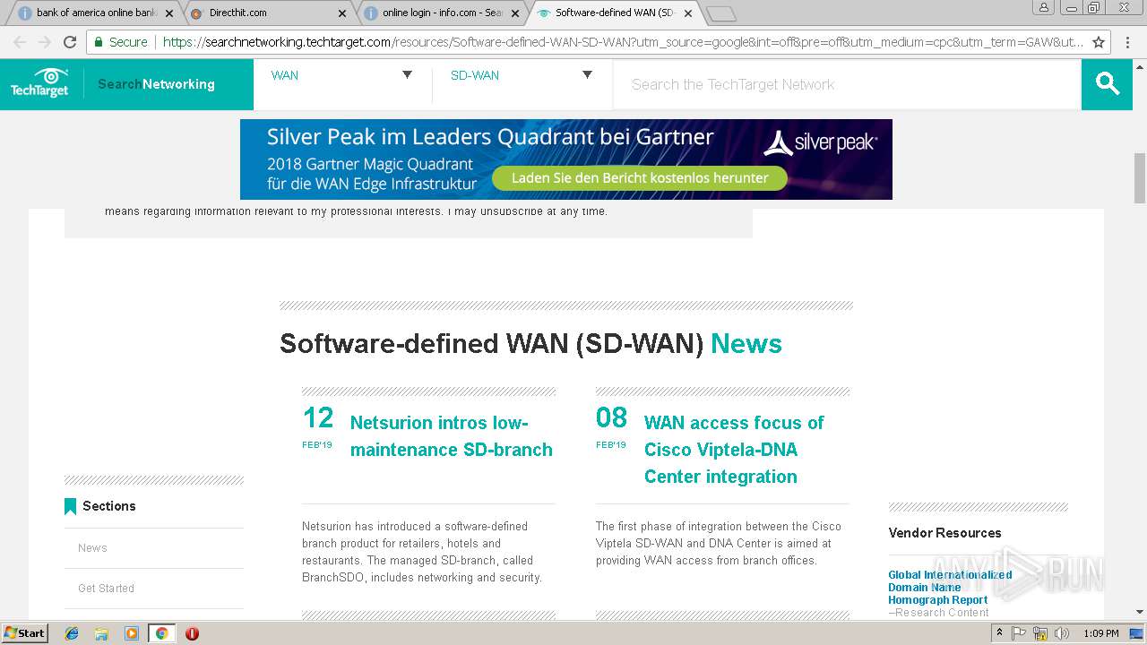Click the Chrome taskbar icon
This screenshot has height=645, width=1147.
[x=161, y=633]
